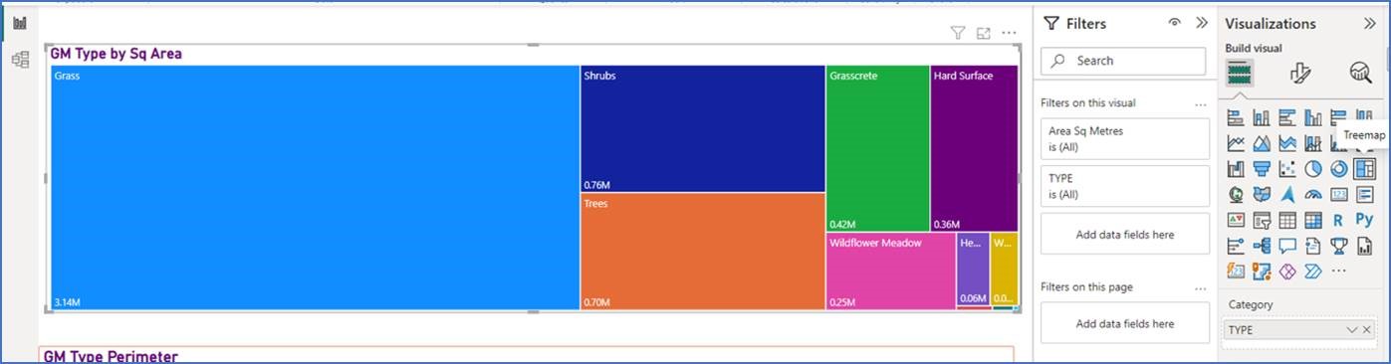Choose the Python visual
The width and height of the screenshot is (1391, 364).
[x=1364, y=220]
